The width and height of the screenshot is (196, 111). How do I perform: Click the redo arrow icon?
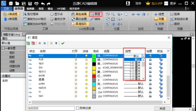48,4
